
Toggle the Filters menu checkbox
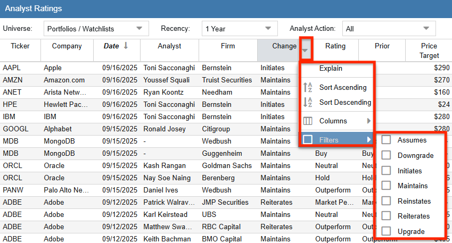pyautogui.click(x=308, y=140)
